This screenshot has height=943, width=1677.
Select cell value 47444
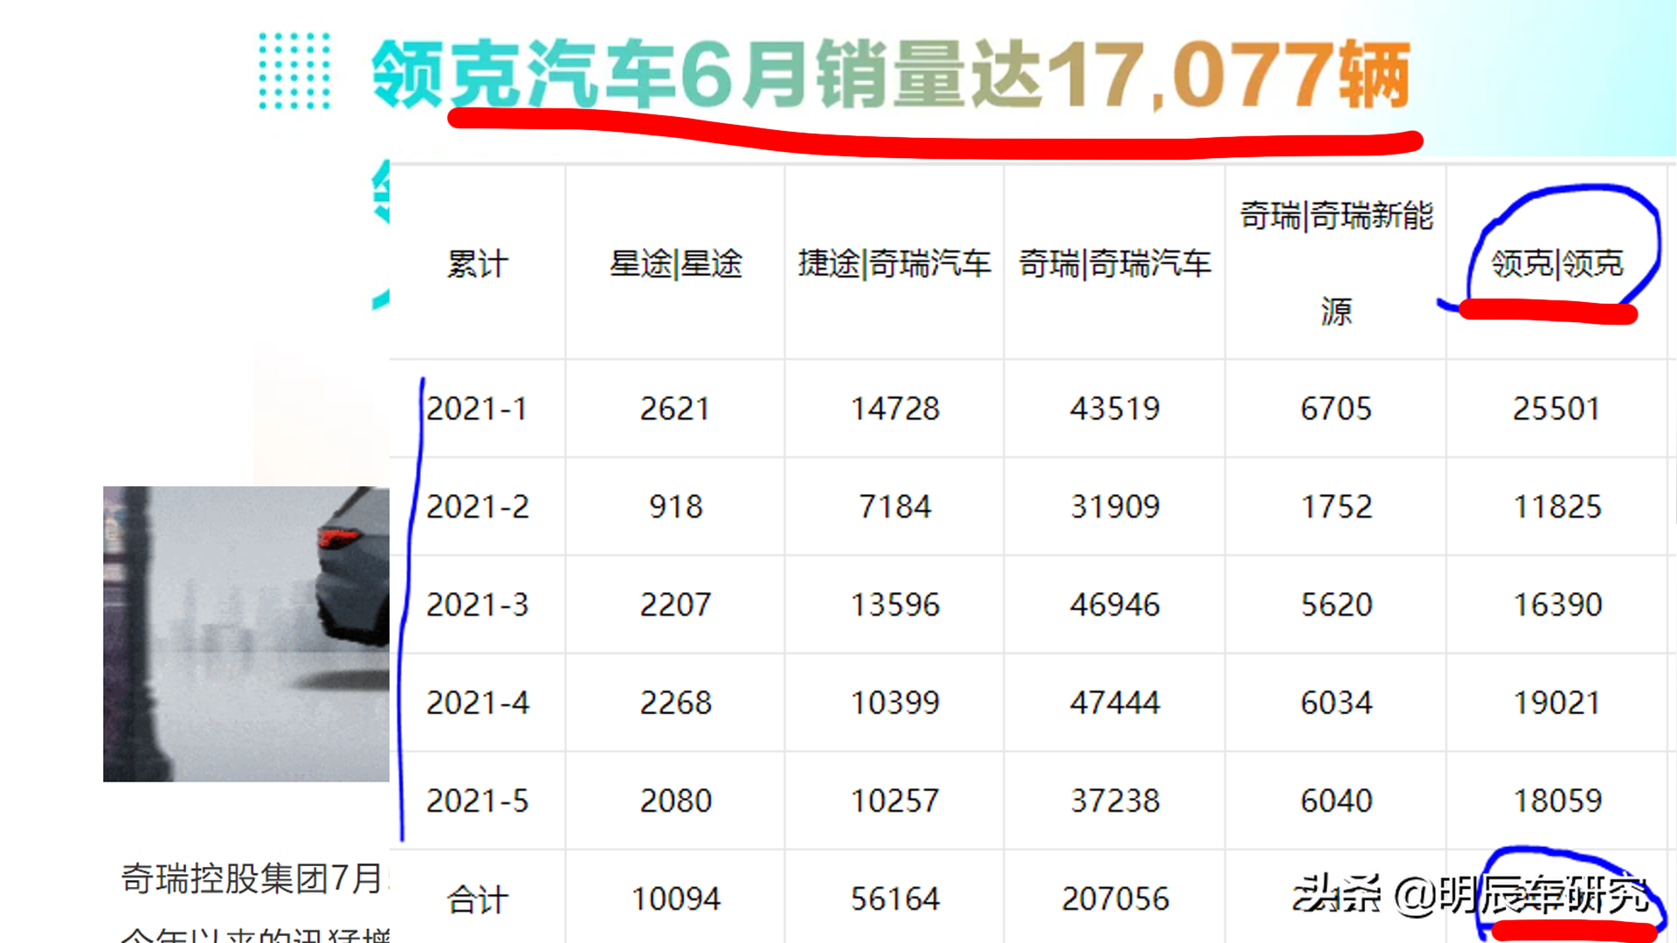point(1115,703)
